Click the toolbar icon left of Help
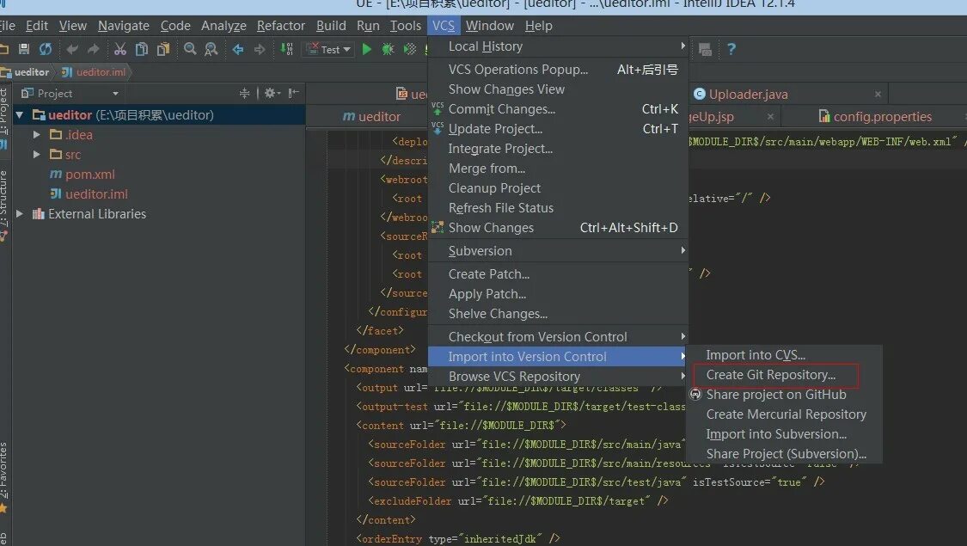The height and width of the screenshot is (546, 967). pyautogui.click(x=705, y=49)
